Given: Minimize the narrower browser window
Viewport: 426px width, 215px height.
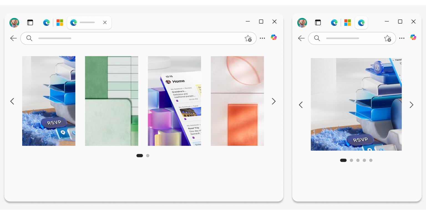Looking at the screenshot, I should point(387,22).
